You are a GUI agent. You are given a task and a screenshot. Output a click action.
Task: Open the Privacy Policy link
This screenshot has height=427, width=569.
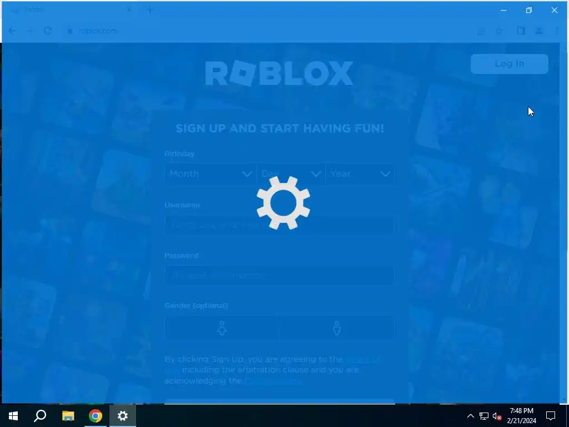(x=273, y=381)
